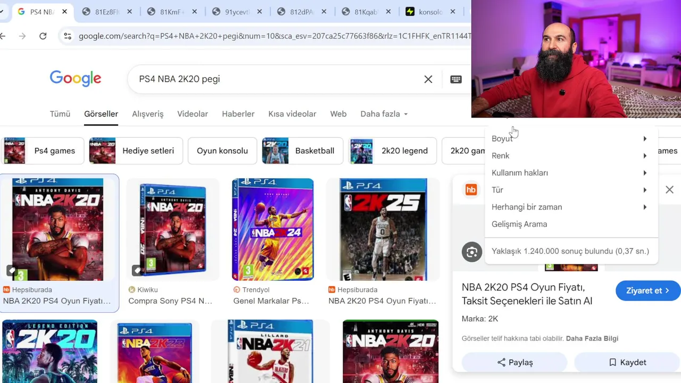Close the 812dPA browser tab
Image resolution: width=681 pixels, height=383 pixels.
click(324, 12)
